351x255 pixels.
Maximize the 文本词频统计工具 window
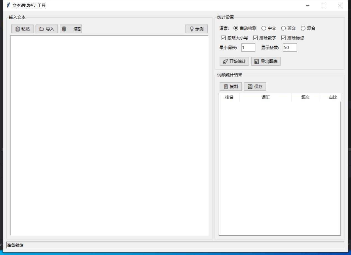[324, 5]
